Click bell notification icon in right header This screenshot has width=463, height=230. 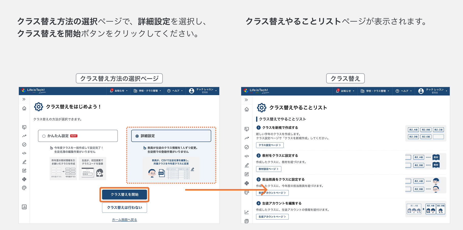(x=337, y=91)
